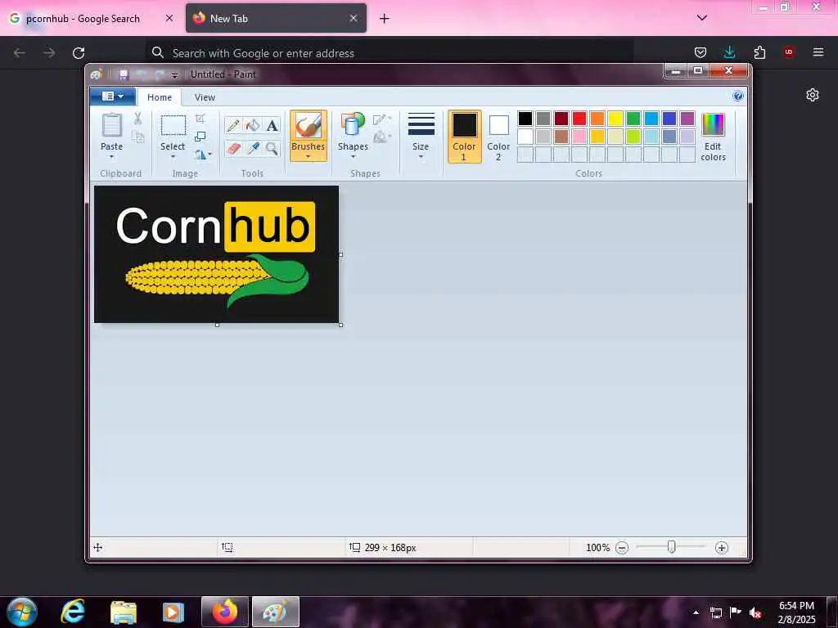Click Firefox reload page icon
This screenshot has height=628, width=838.
coord(79,53)
